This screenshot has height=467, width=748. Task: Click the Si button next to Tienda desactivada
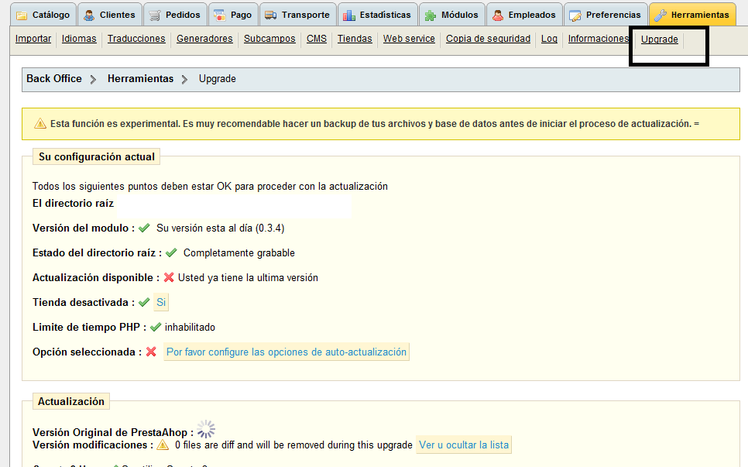point(160,303)
